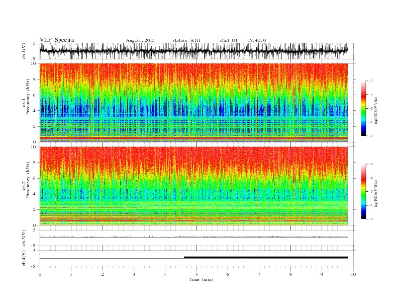The image size is (398, 308).
Task: Click the "ch.4(V)" axis label
Action: point(24,258)
